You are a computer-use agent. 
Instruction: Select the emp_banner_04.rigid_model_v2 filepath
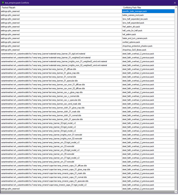(x=61, y=131)
